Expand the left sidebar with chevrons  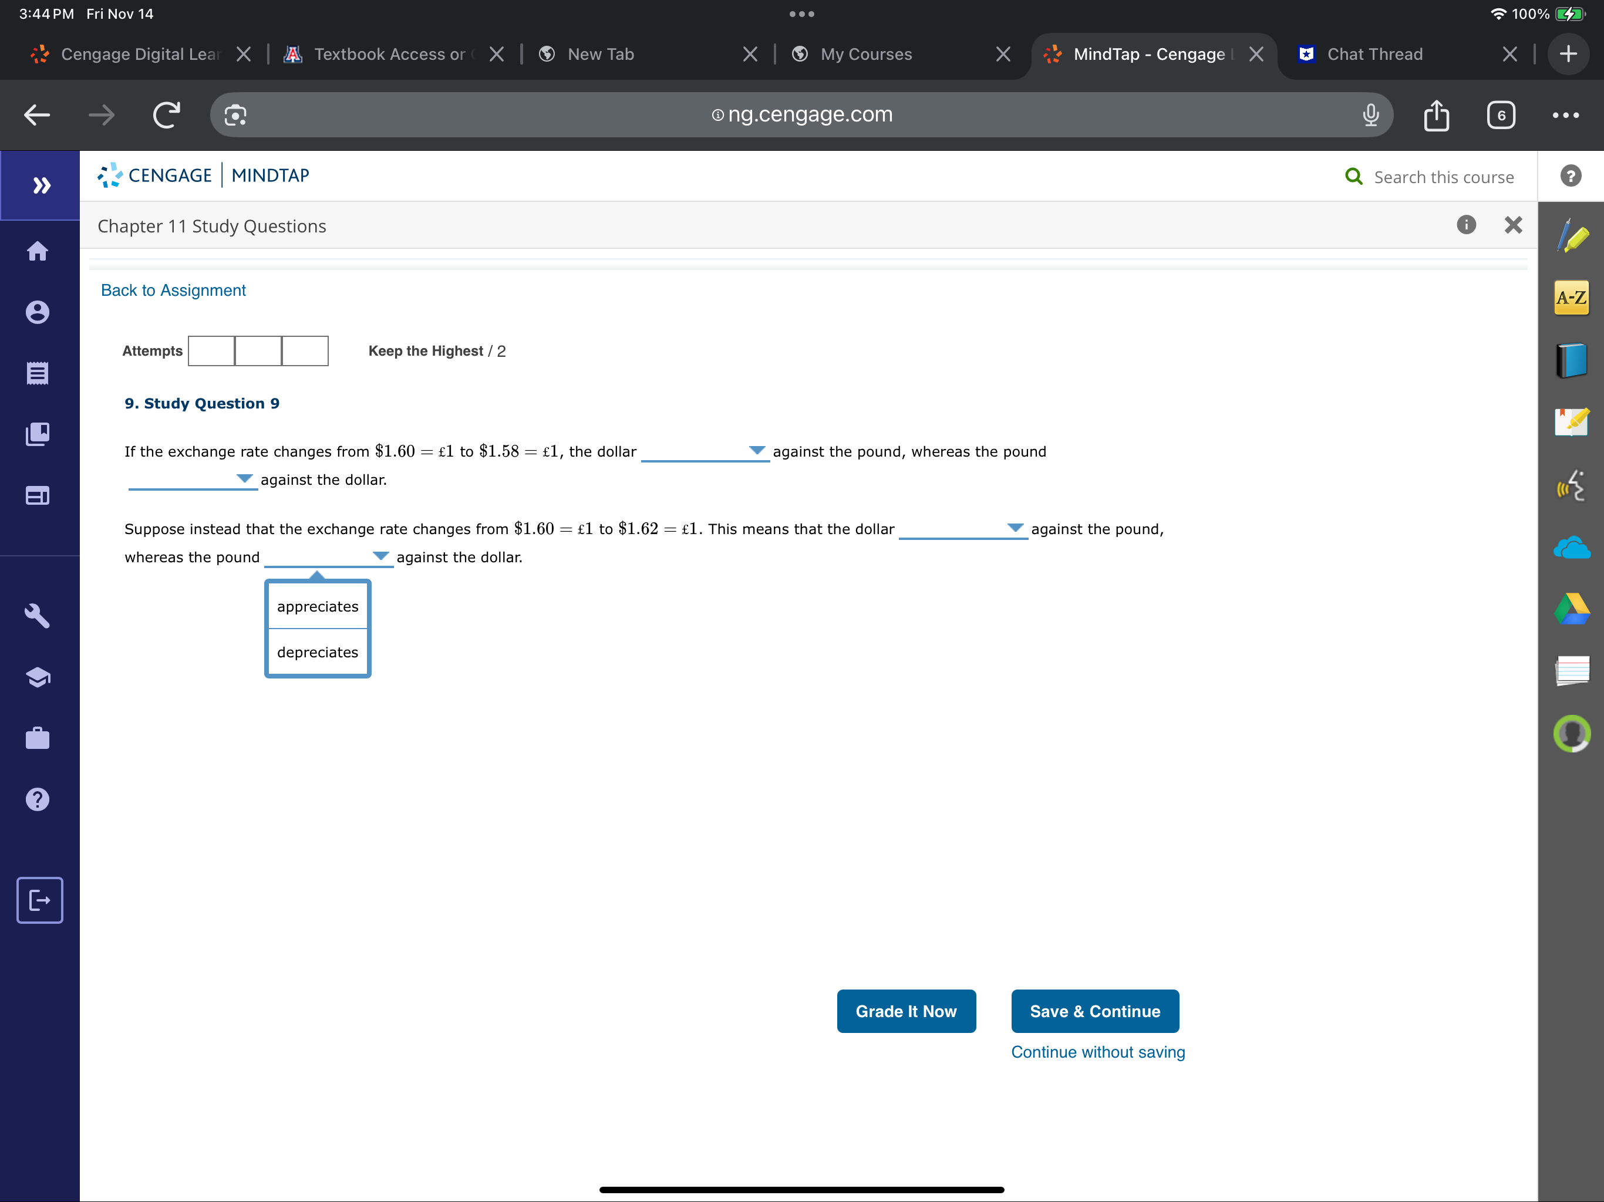[x=41, y=185]
